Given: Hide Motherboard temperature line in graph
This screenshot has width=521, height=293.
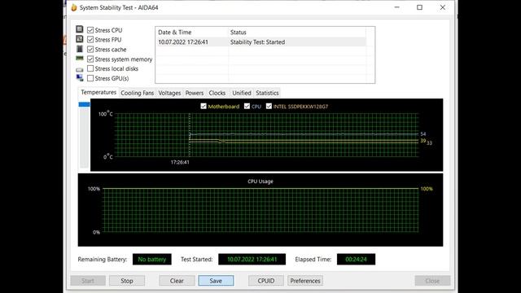Looking at the screenshot, I should point(204,106).
